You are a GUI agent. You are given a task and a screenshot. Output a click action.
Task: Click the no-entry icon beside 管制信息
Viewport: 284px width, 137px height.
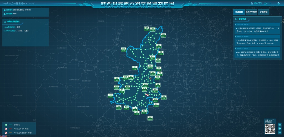(x=237, y=19)
